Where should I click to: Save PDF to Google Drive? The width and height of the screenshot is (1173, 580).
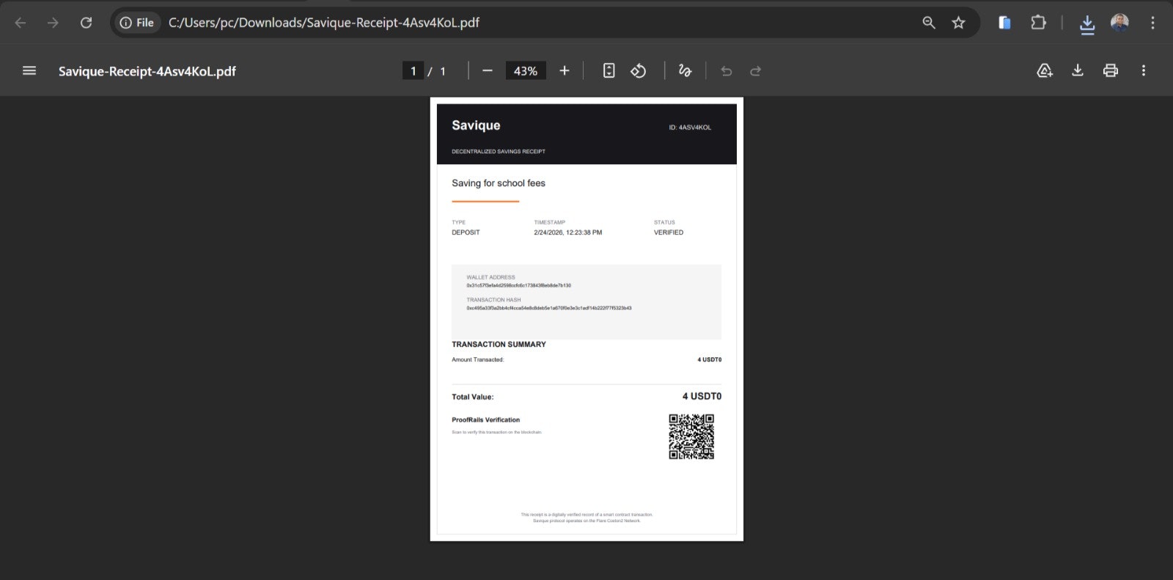(x=1045, y=71)
